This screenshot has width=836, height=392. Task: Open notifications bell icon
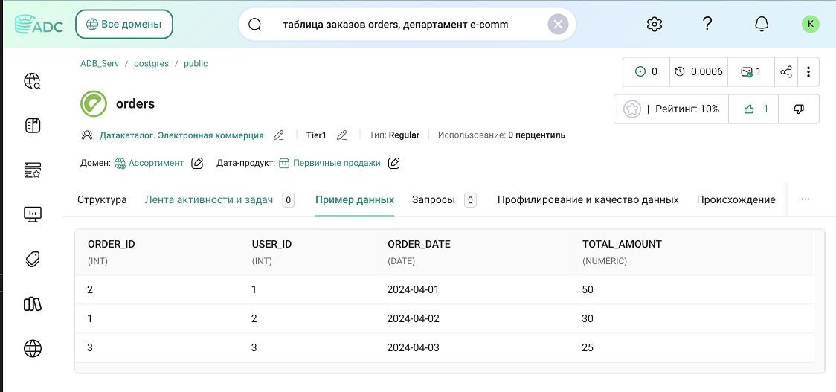[x=762, y=24]
